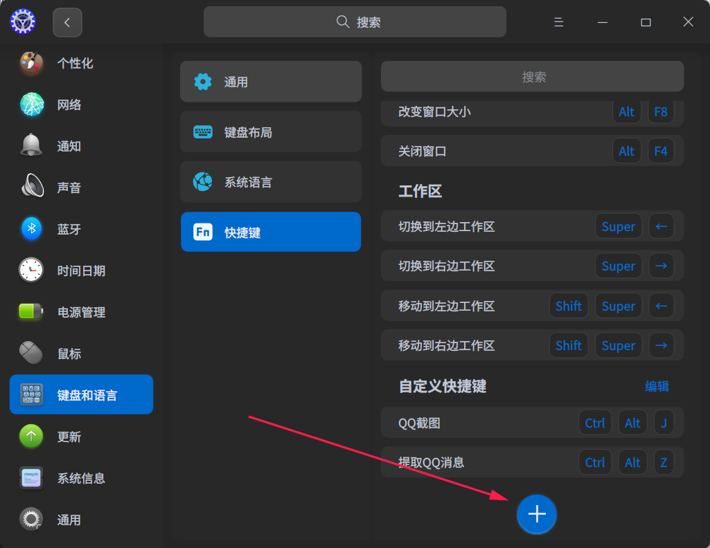The width and height of the screenshot is (710, 548).
Task: Click Super key of 切换到左边工作区
Action: click(x=619, y=226)
